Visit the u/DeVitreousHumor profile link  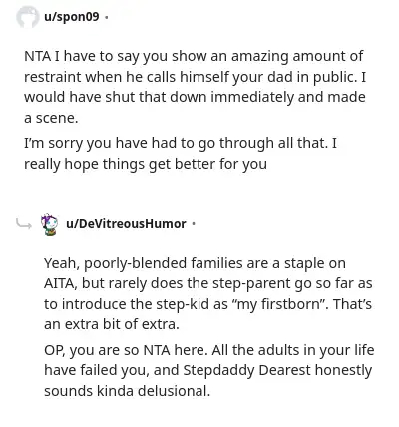126,224
